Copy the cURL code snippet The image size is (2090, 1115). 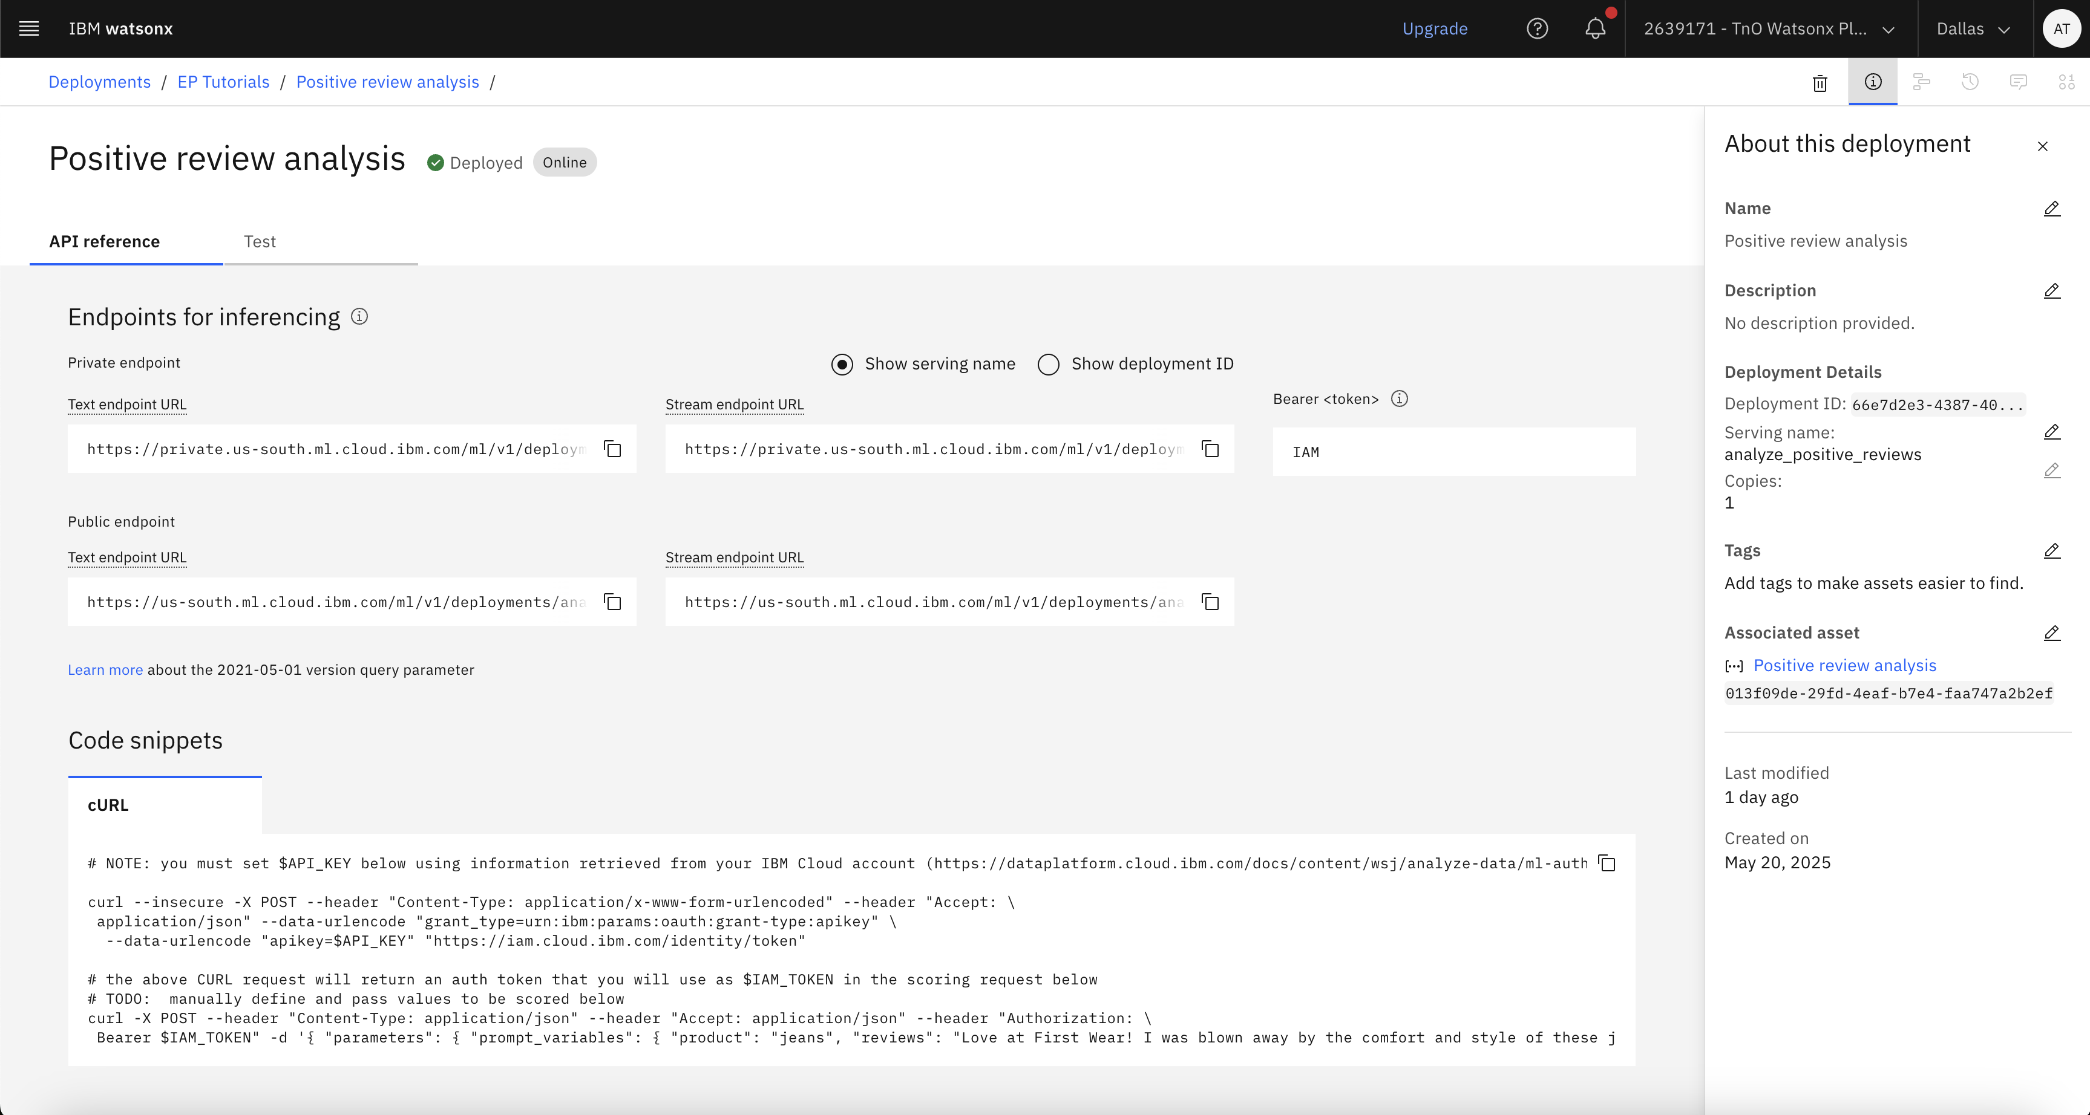point(1607,863)
